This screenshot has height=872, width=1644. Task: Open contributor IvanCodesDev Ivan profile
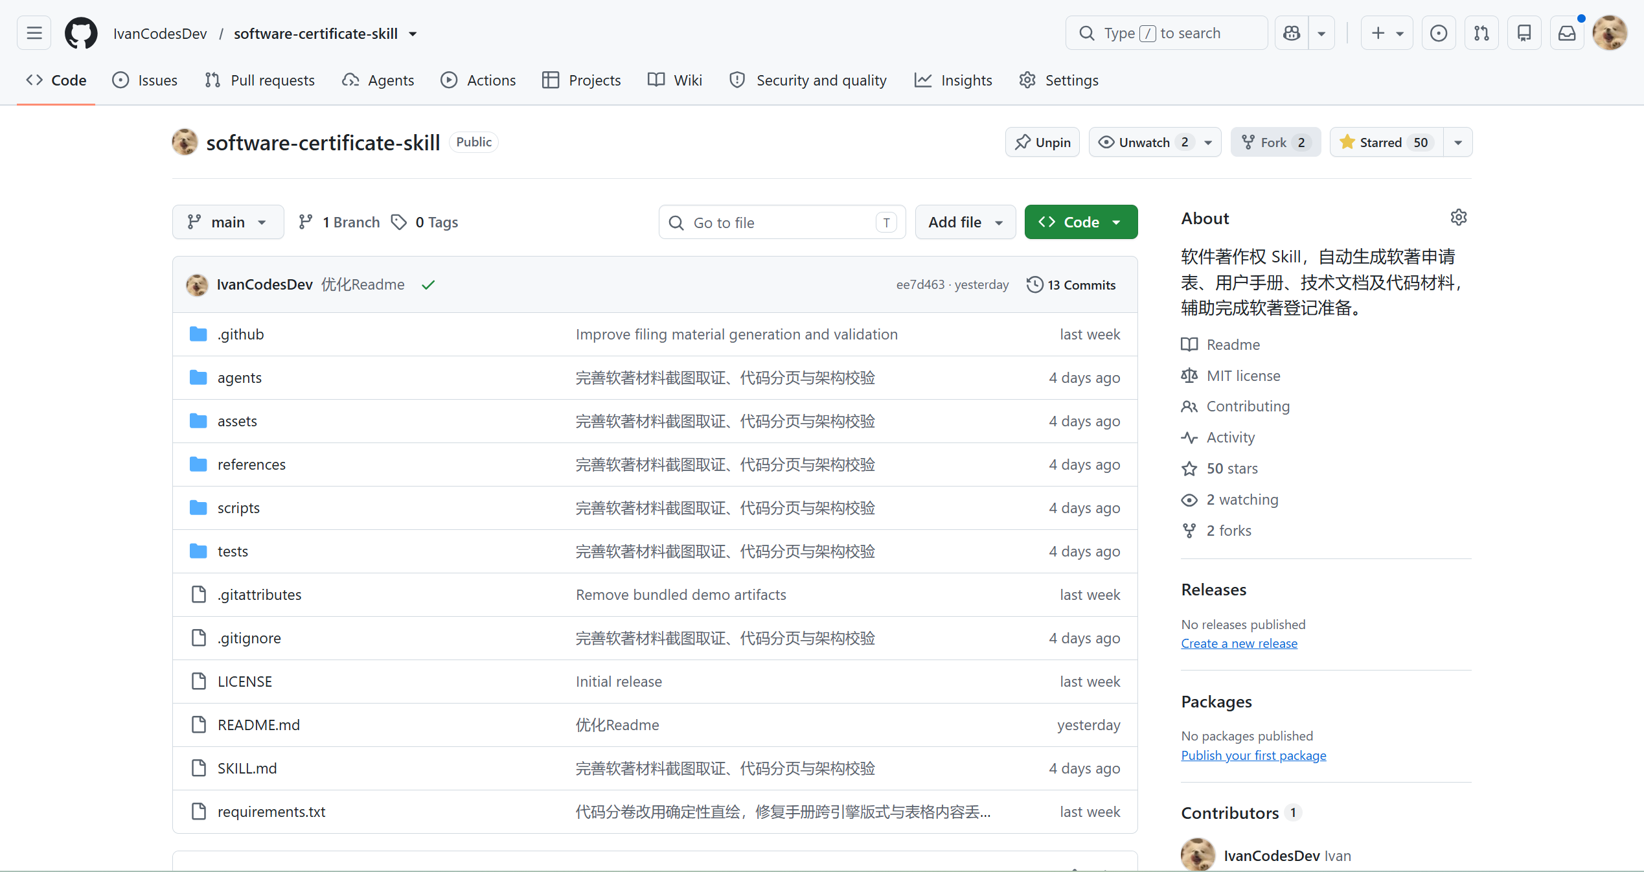tap(1267, 855)
